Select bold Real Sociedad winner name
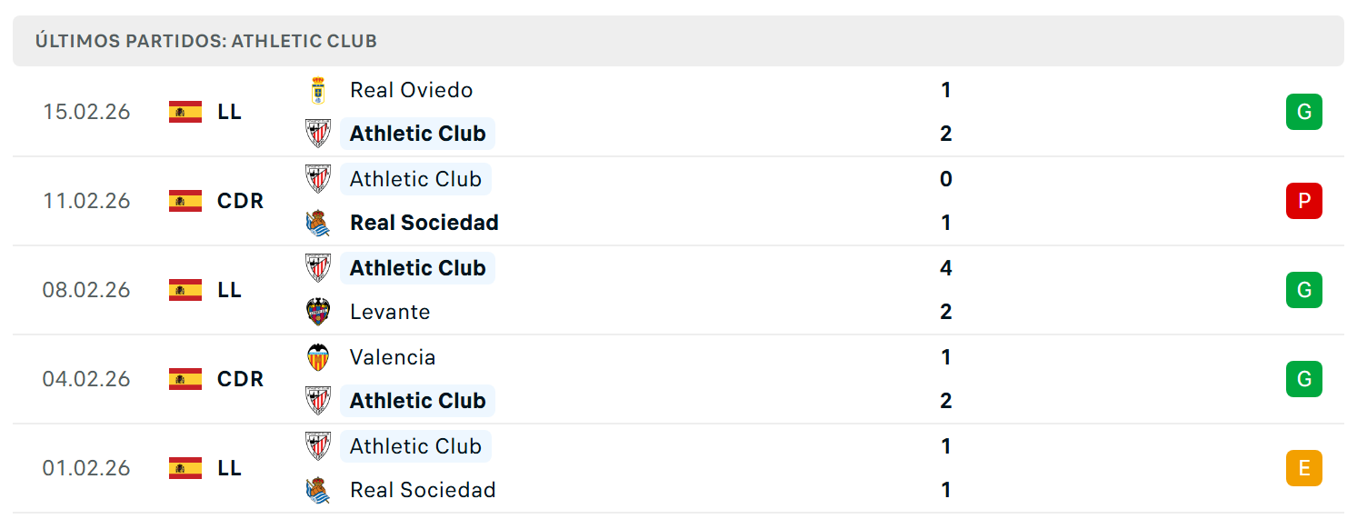The width and height of the screenshot is (1357, 529). pyautogui.click(x=424, y=223)
